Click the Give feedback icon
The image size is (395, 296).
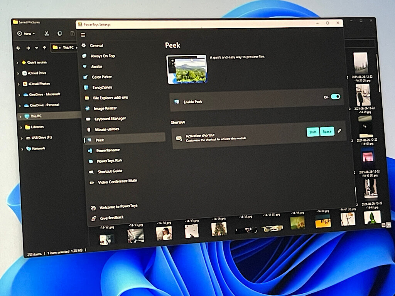point(94,219)
